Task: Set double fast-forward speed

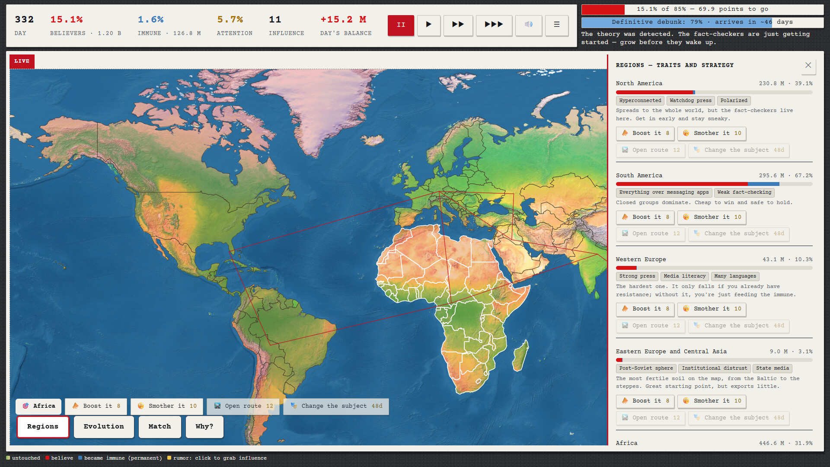Action: click(458, 25)
